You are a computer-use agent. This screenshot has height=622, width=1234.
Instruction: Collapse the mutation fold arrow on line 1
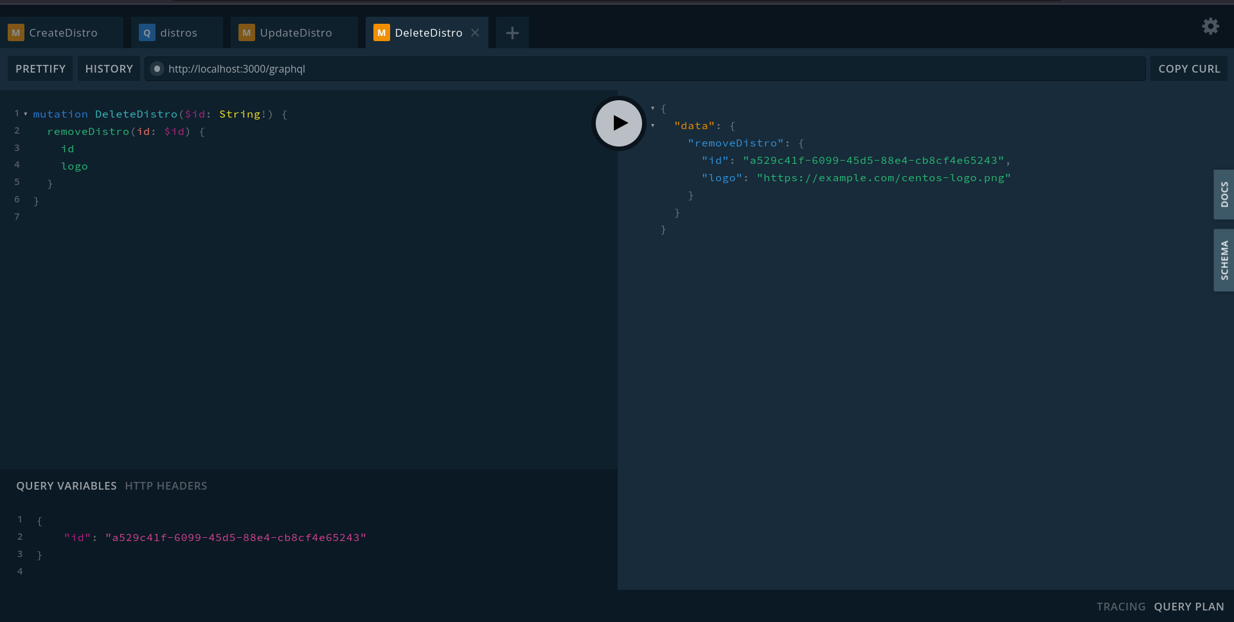click(x=26, y=114)
